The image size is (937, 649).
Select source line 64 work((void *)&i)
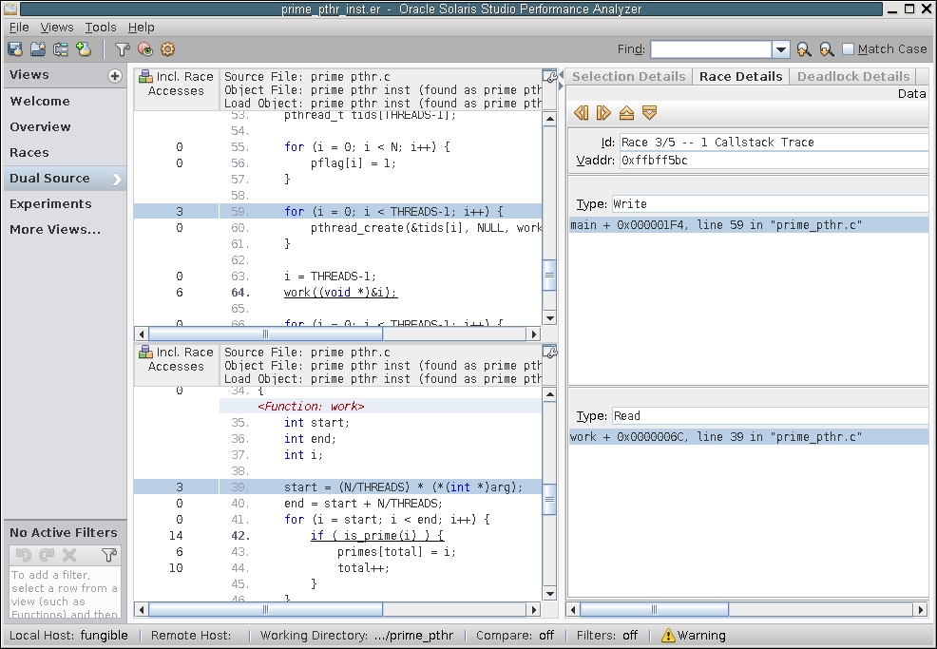tap(340, 293)
